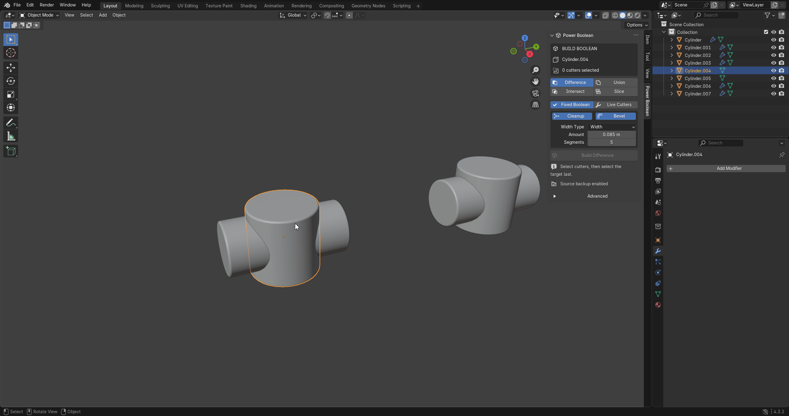Click the bevel Amount field
The image size is (789, 416).
coord(611,135)
